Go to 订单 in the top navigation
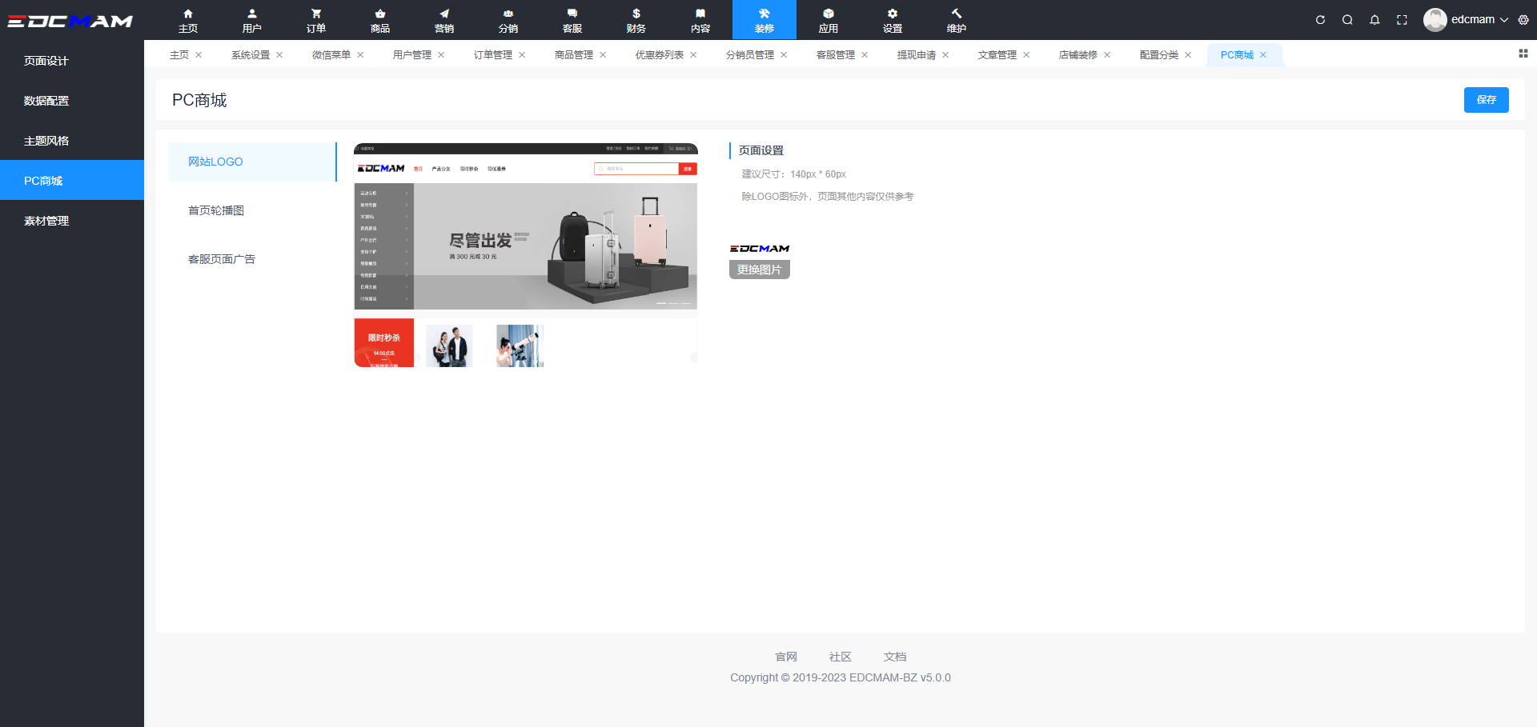This screenshot has width=1537, height=727. (x=316, y=20)
